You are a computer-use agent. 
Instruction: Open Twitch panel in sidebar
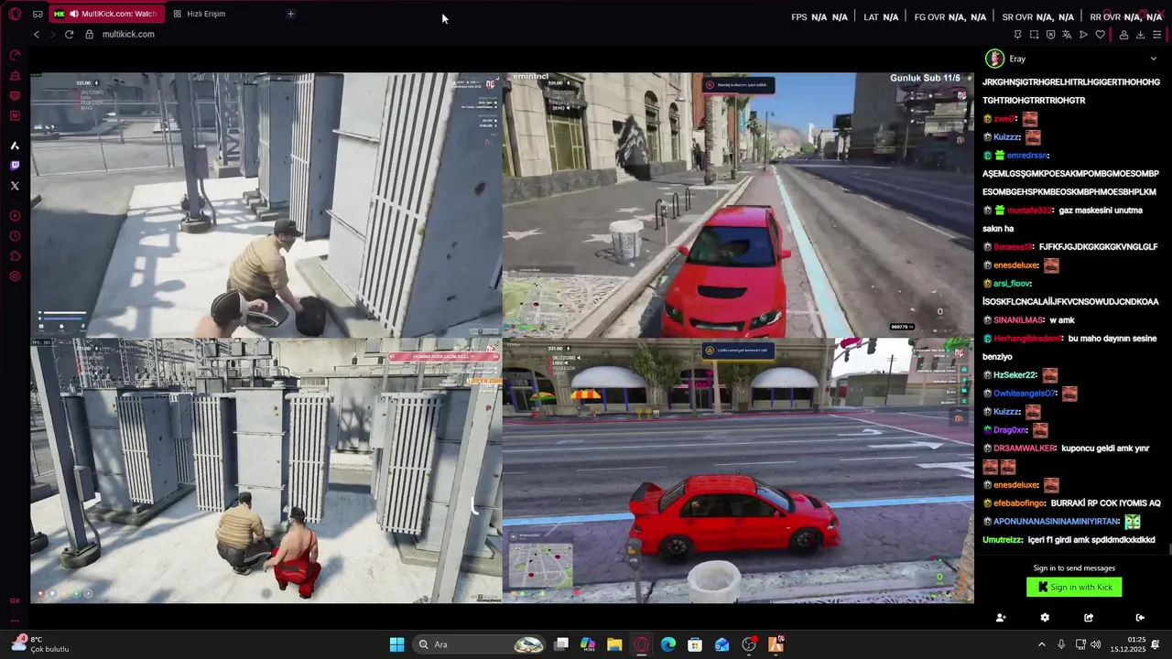pos(15,166)
